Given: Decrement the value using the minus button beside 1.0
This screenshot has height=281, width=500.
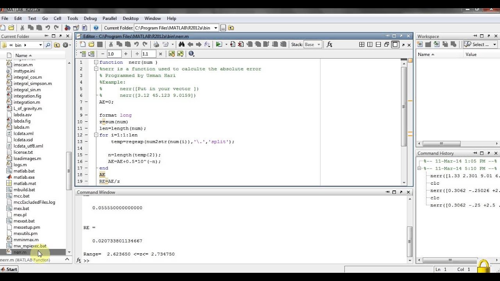Looking at the screenshot, I should coord(103,54).
